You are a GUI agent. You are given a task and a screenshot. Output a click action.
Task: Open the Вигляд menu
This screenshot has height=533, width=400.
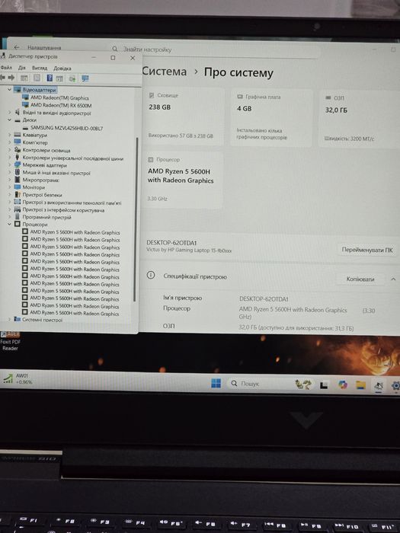click(40, 68)
